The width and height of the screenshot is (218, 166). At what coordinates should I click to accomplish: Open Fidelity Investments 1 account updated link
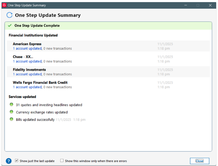(27, 74)
